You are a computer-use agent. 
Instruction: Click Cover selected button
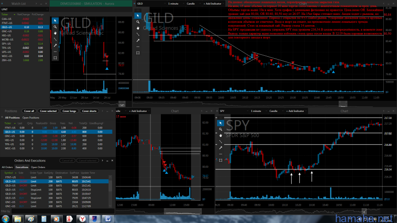click(48, 111)
